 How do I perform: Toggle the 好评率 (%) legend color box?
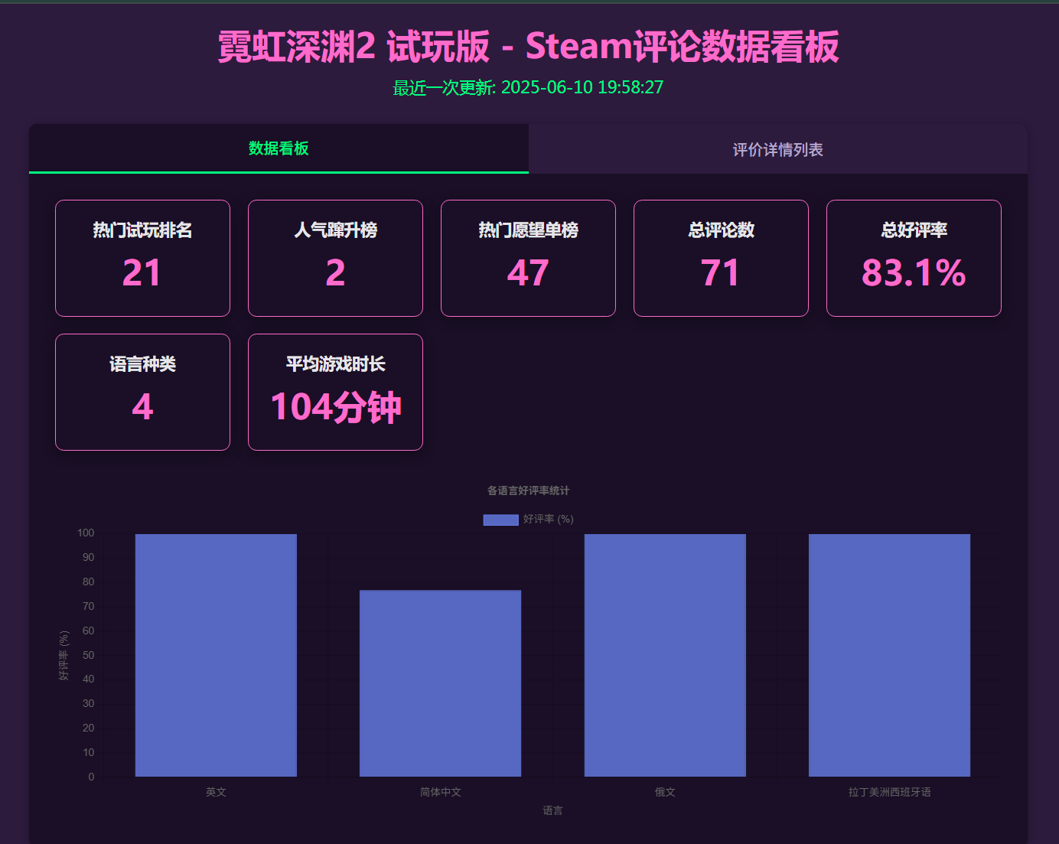tap(500, 520)
